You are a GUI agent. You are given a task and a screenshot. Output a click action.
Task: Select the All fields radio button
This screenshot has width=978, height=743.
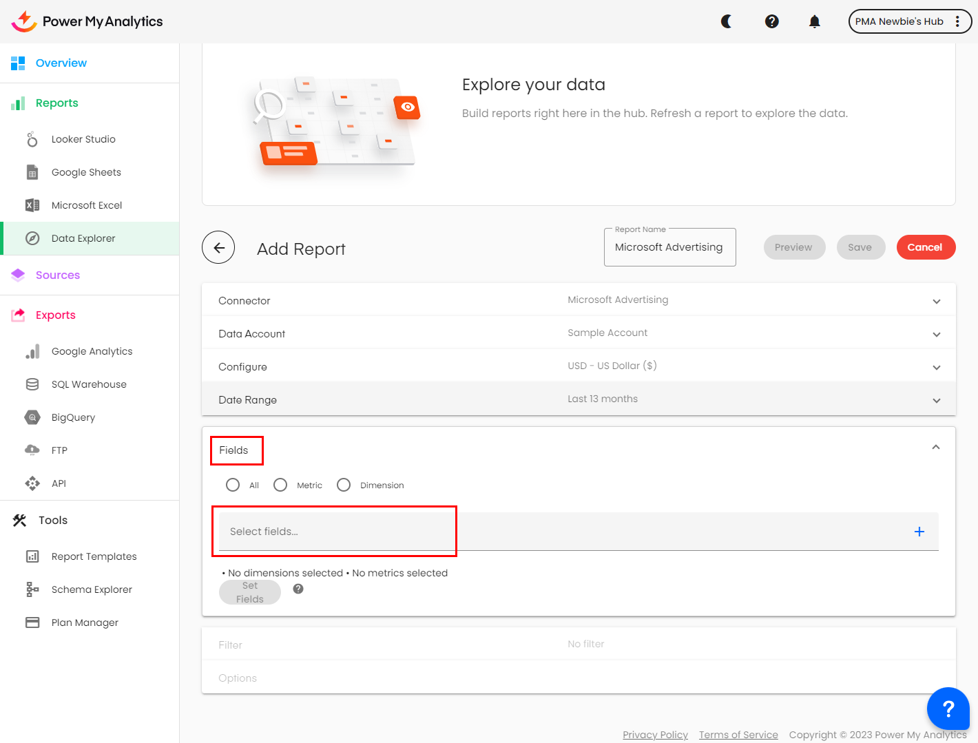click(233, 485)
